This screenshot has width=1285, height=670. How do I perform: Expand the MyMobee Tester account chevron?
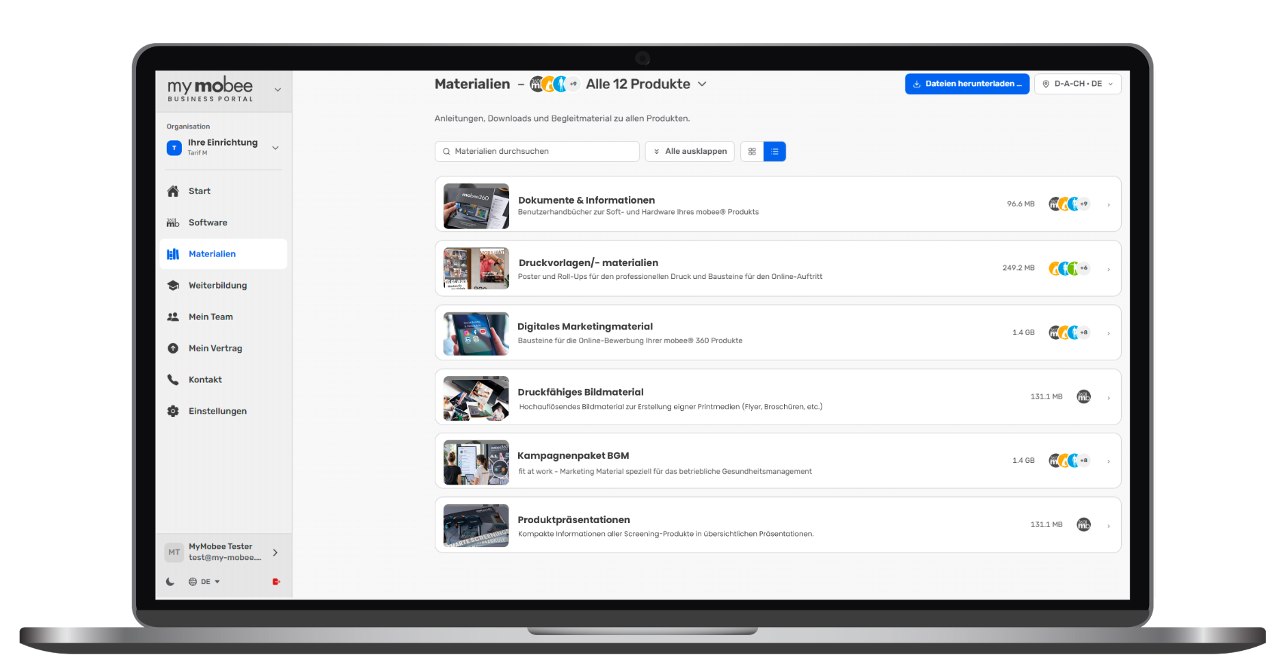[x=275, y=552]
